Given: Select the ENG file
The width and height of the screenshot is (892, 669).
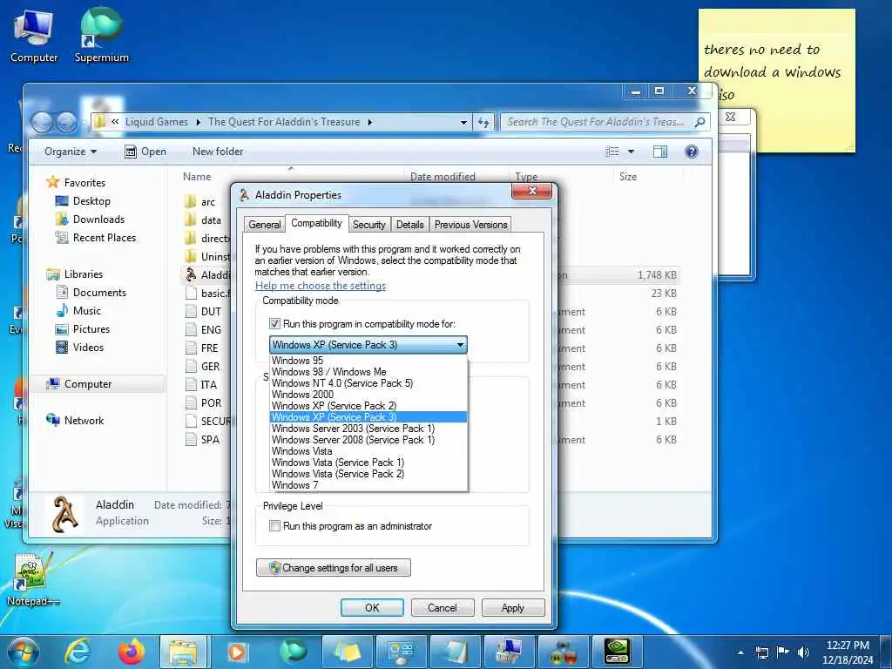Looking at the screenshot, I should point(203,330).
